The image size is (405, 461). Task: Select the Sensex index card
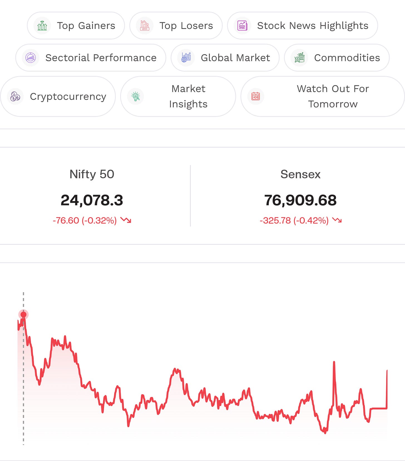(x=300, y=196)
